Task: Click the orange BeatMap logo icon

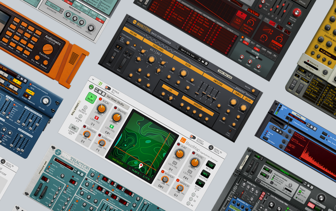Action: point(183,140)
